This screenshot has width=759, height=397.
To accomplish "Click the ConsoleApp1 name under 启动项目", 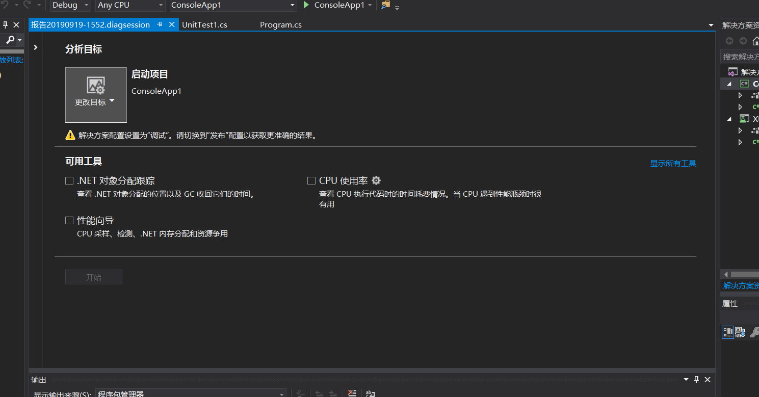I will (x=156, y=91).
